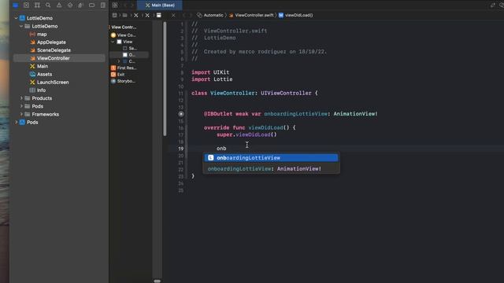Open the Source Control navigator
504x283 pixels.
pyautogui.click(x=26, y=6)
